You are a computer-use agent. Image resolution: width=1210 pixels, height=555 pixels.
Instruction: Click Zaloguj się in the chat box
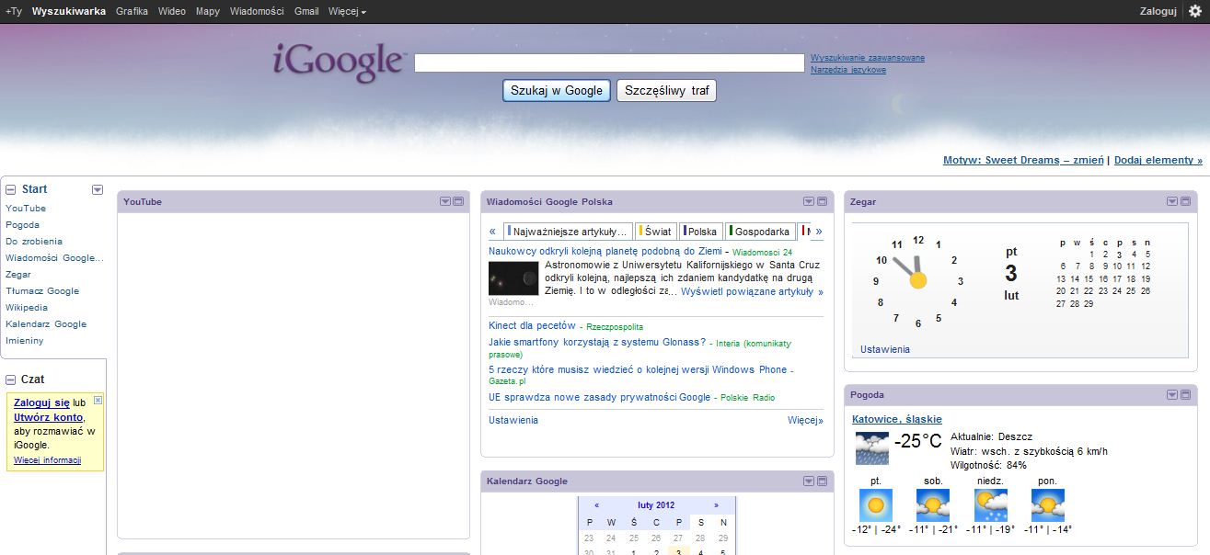41,402
